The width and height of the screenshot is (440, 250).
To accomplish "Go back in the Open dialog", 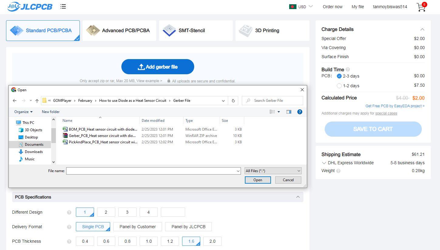I will point(15,101).
